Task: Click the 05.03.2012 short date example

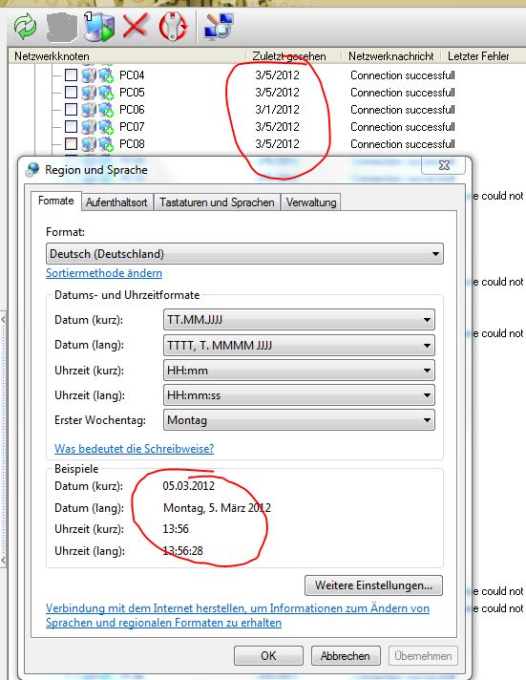Action: 189,486
